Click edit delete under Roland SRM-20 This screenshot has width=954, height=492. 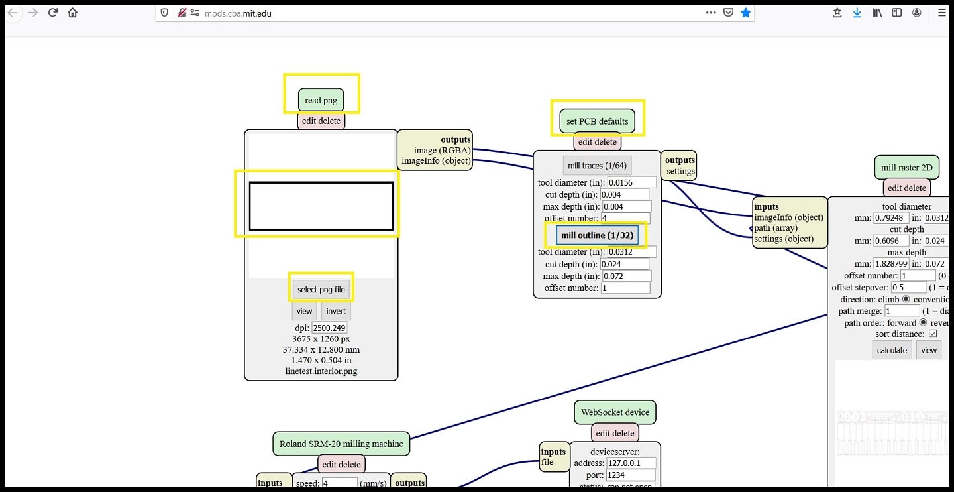(x=341, y=465)
